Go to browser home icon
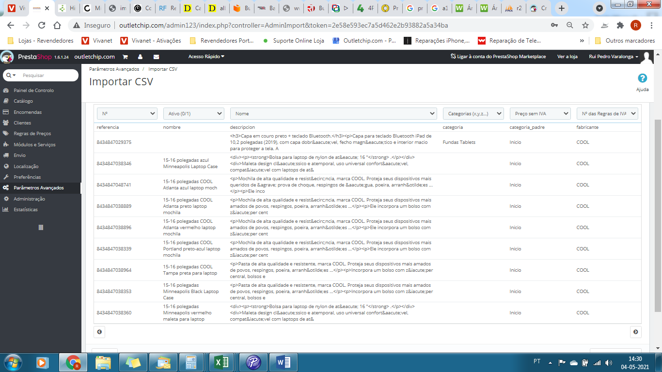The width and height of the screenshot is (662, 372). tap(57, 25)
